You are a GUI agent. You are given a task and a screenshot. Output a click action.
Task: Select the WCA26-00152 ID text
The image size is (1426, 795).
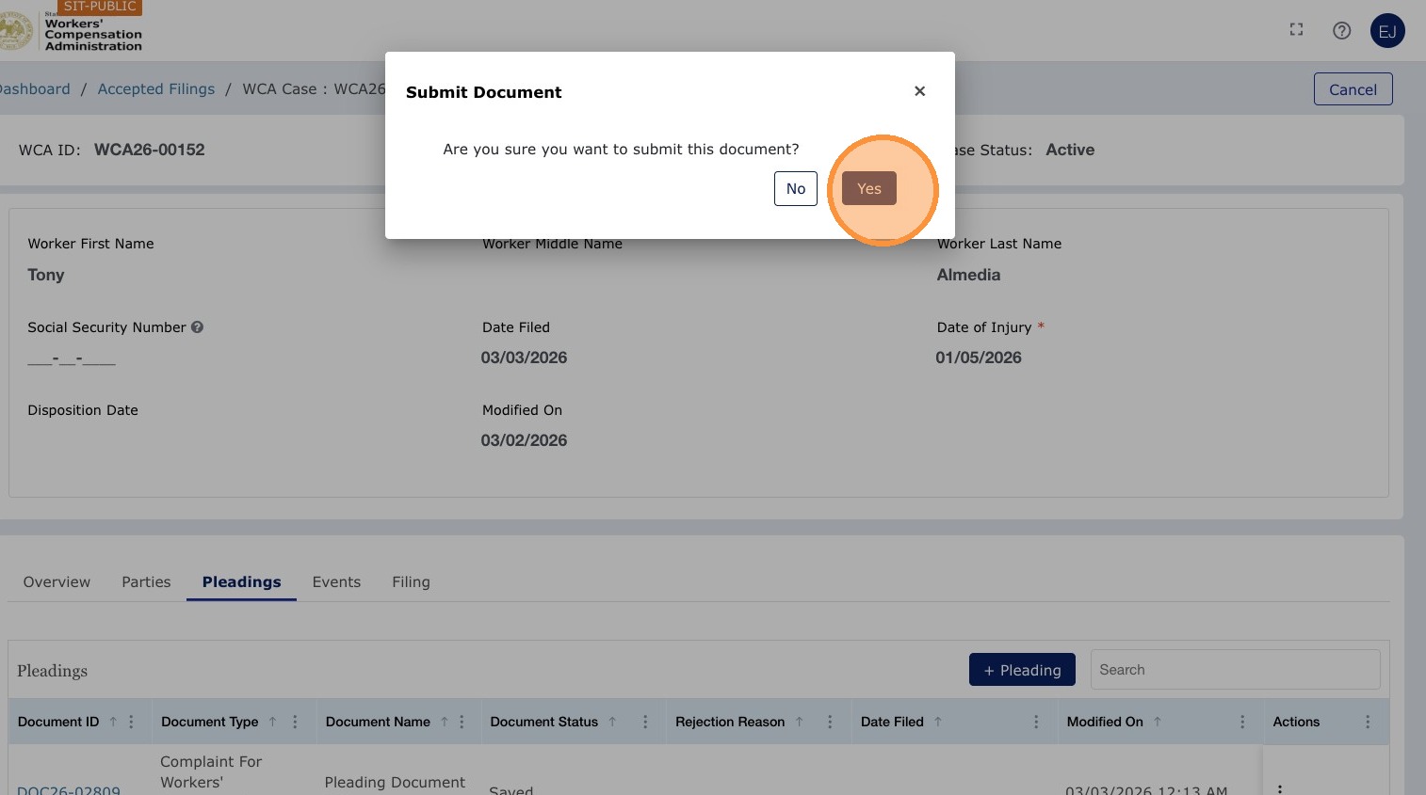point(149,150)
